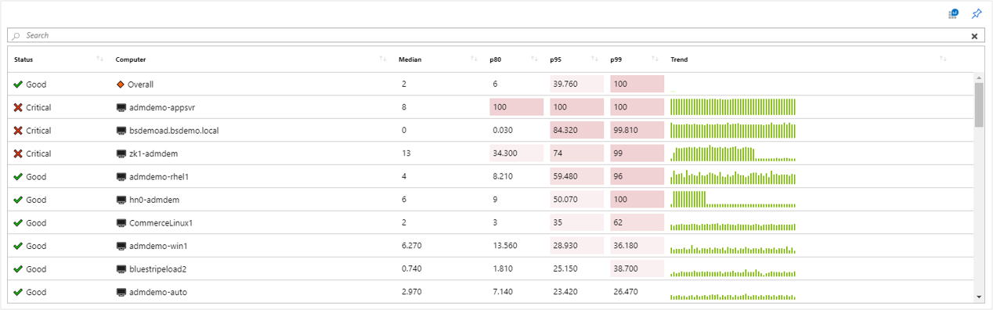The image size is (993, 310).
Task: Select the bluestripeload2 computer name
Action: click(158, 269)
